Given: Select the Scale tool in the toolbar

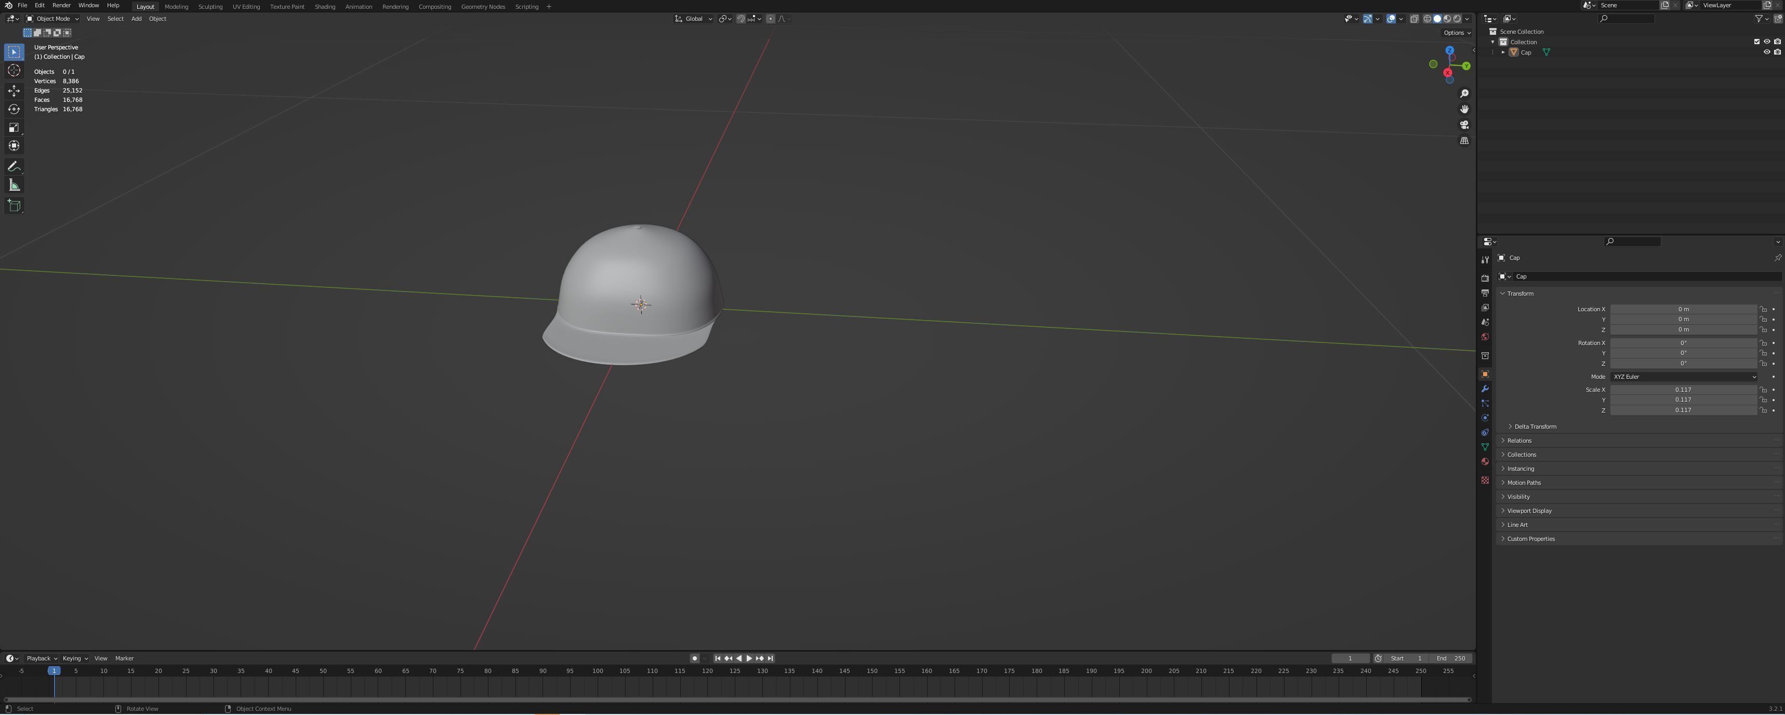Looking at the screenshot, I should point(14,127).
